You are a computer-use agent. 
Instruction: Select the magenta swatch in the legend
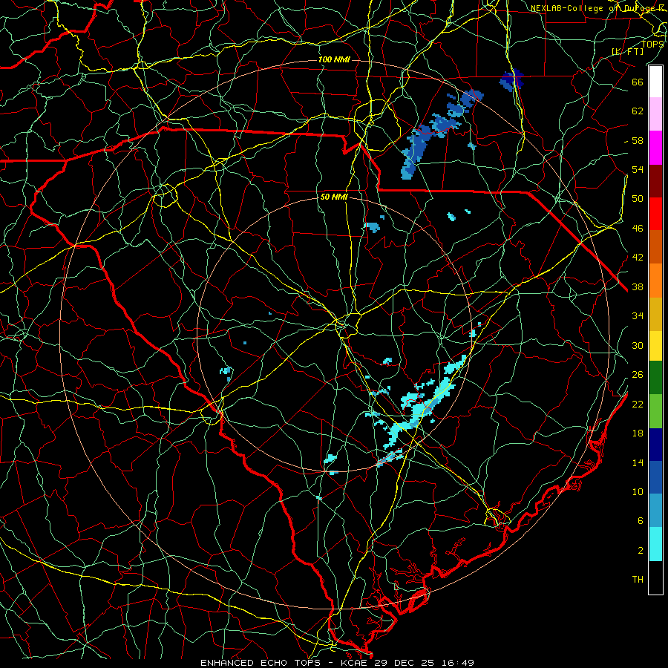click(x=655, y=148)
